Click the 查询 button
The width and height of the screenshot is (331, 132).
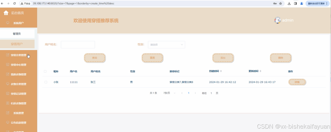pyautogui.click(x=95, y=58)
